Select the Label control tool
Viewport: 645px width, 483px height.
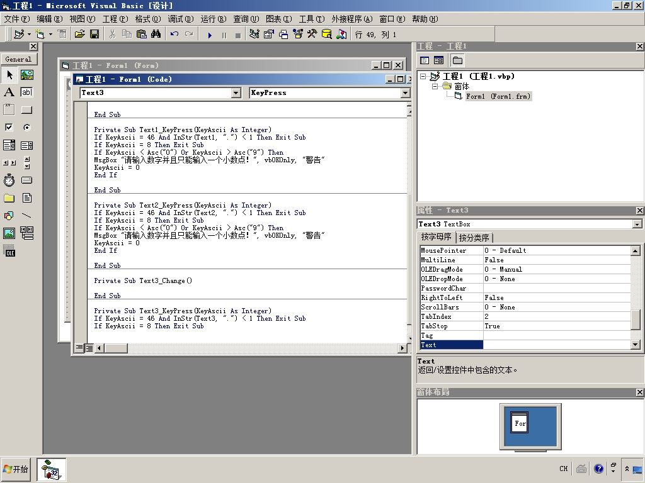9,92
